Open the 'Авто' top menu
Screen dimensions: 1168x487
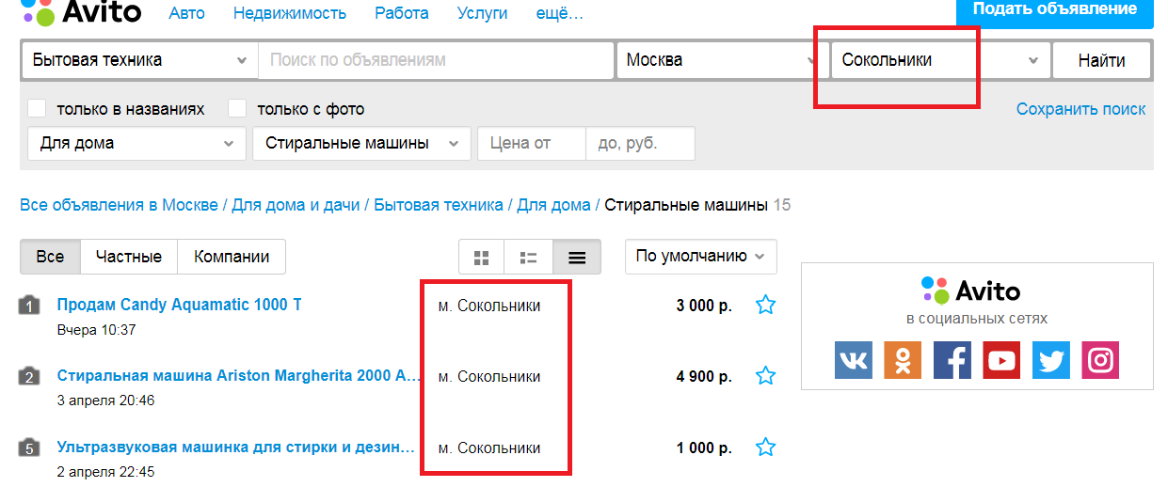186,13
